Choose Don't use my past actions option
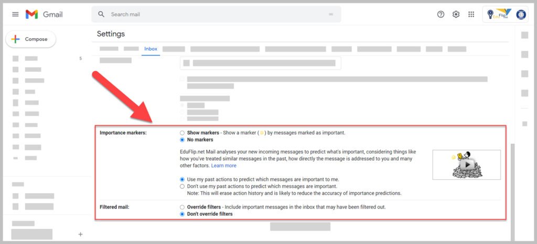 pyautogui.click(x=182, y=186)
